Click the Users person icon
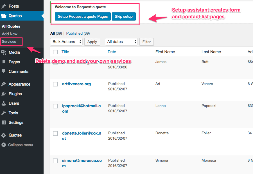 [x=4, y=103]
